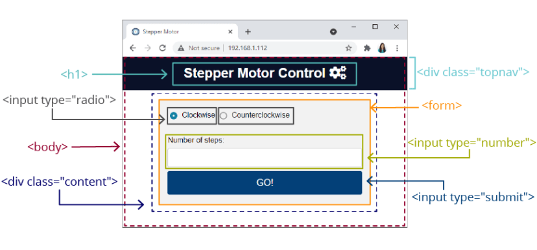Bookmark page using the star icon
This screenshot has width=537, height=250.
point(349,48)
